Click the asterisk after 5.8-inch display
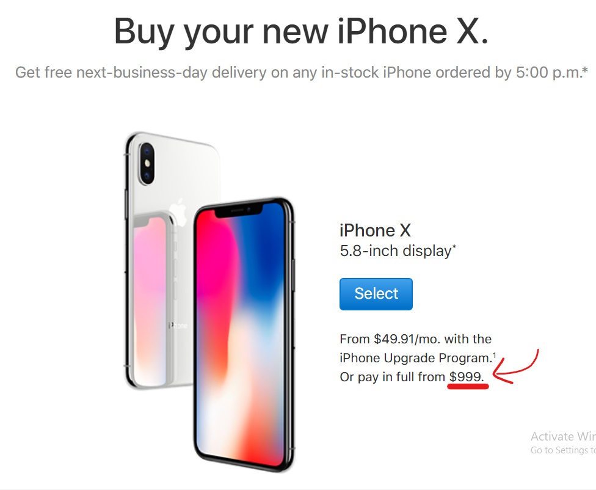The width and height of the screenshot is (596, 490). click(x=454, y=247)
